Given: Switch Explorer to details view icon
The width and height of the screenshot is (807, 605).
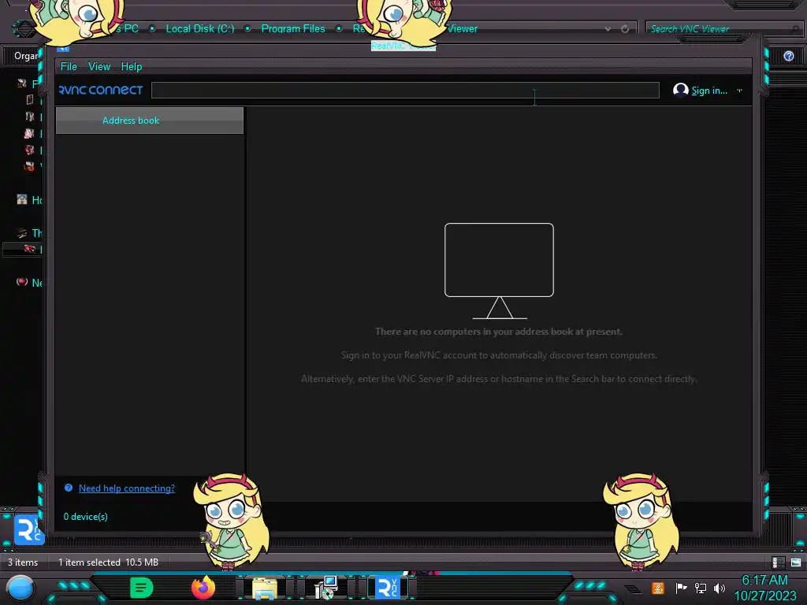Looking at the screenshot, I should [x=778, y=562].
